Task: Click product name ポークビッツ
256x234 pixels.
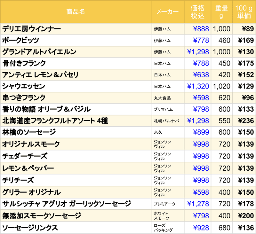Action: pos(20,41)
